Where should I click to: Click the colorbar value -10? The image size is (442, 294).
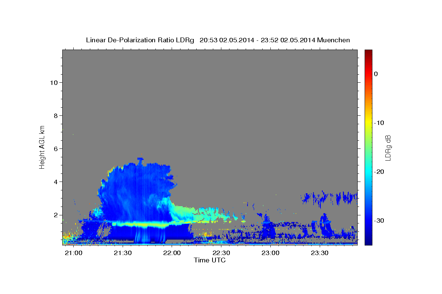pos(379,123)
